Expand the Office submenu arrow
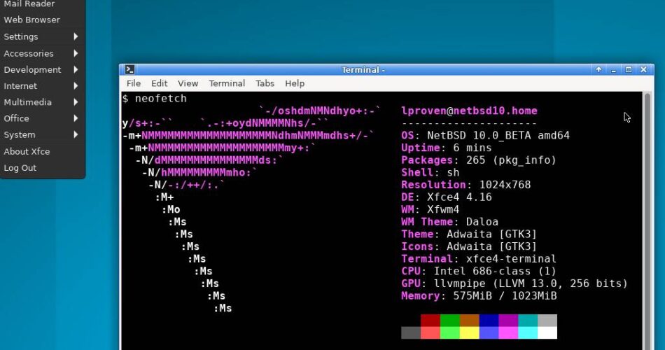The width and height of the screenshot is (665, 350). [76, 118]
